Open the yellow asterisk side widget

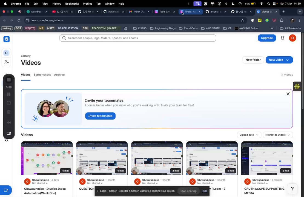pyautogui.click(x=297, y=86)
